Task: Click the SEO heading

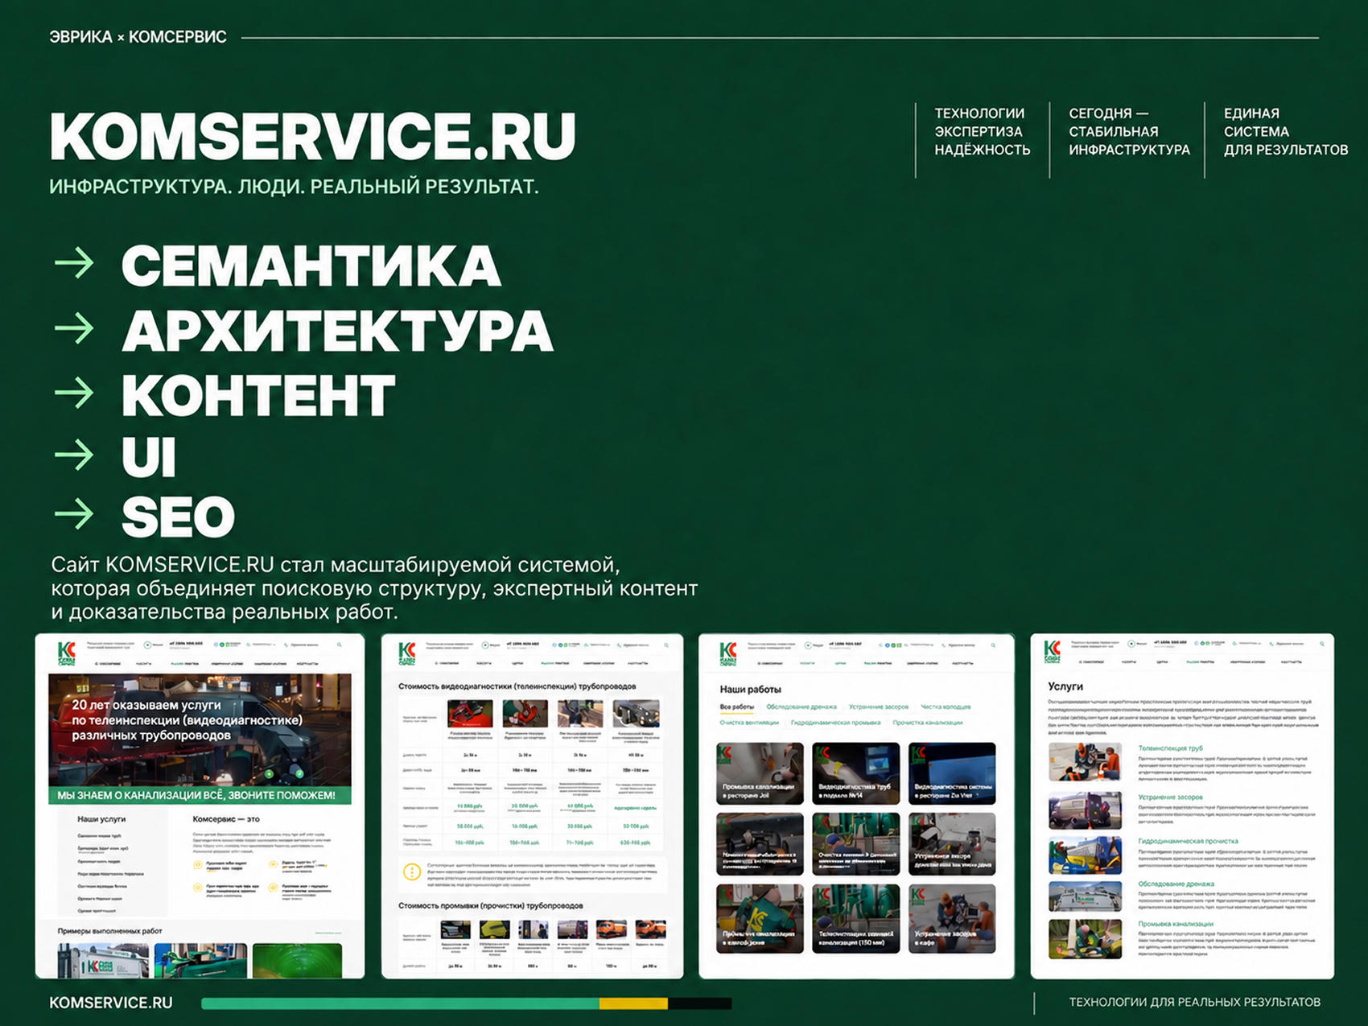Action: [178, 517]
